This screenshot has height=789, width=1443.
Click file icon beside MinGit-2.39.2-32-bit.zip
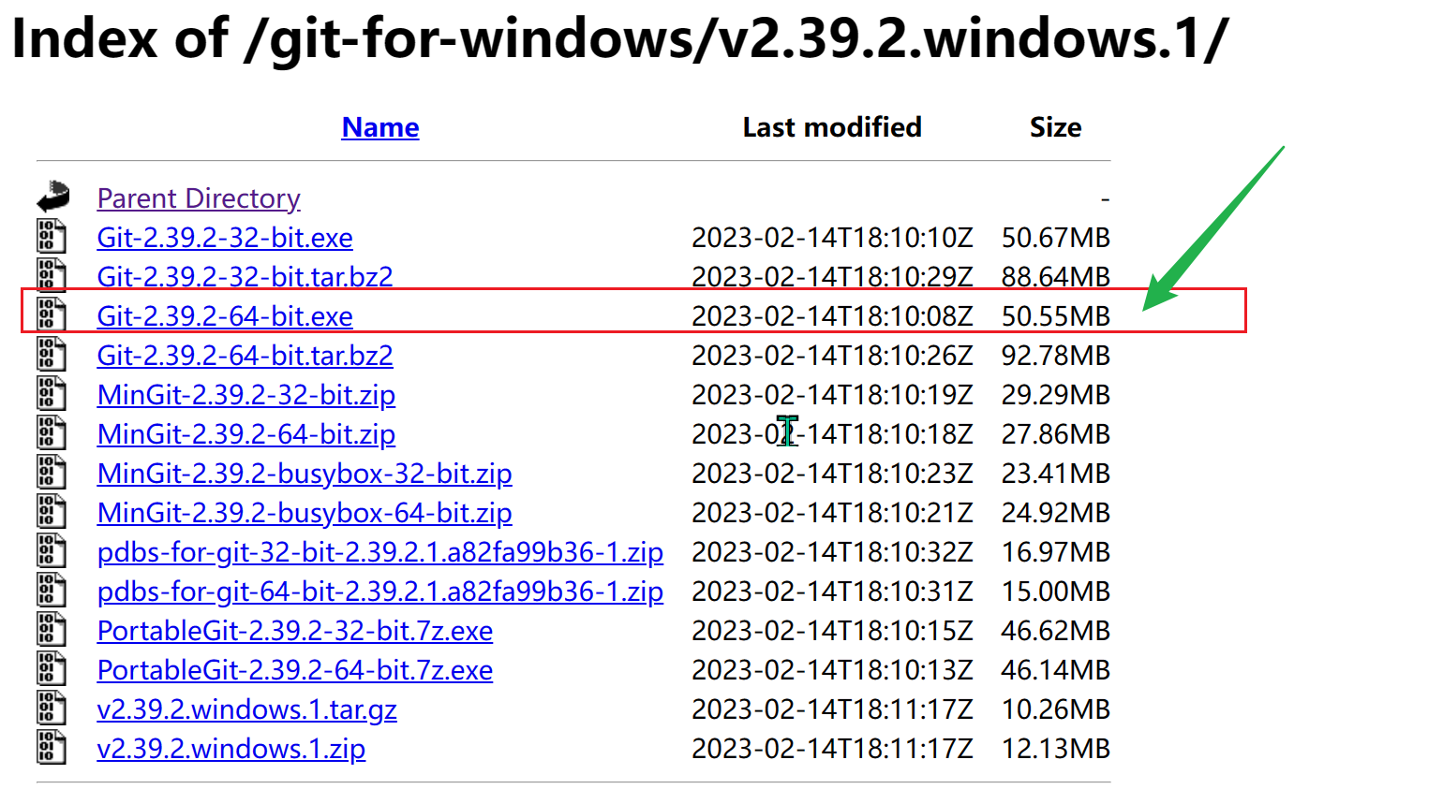click(x=52, y=393)
